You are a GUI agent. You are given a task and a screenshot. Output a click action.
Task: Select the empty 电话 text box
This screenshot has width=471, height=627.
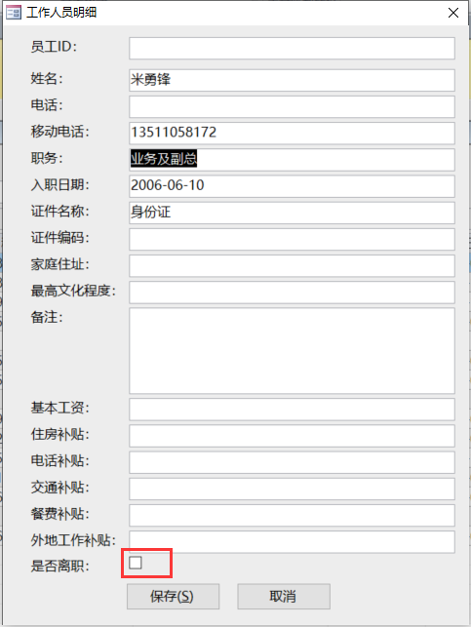point(292,106)
